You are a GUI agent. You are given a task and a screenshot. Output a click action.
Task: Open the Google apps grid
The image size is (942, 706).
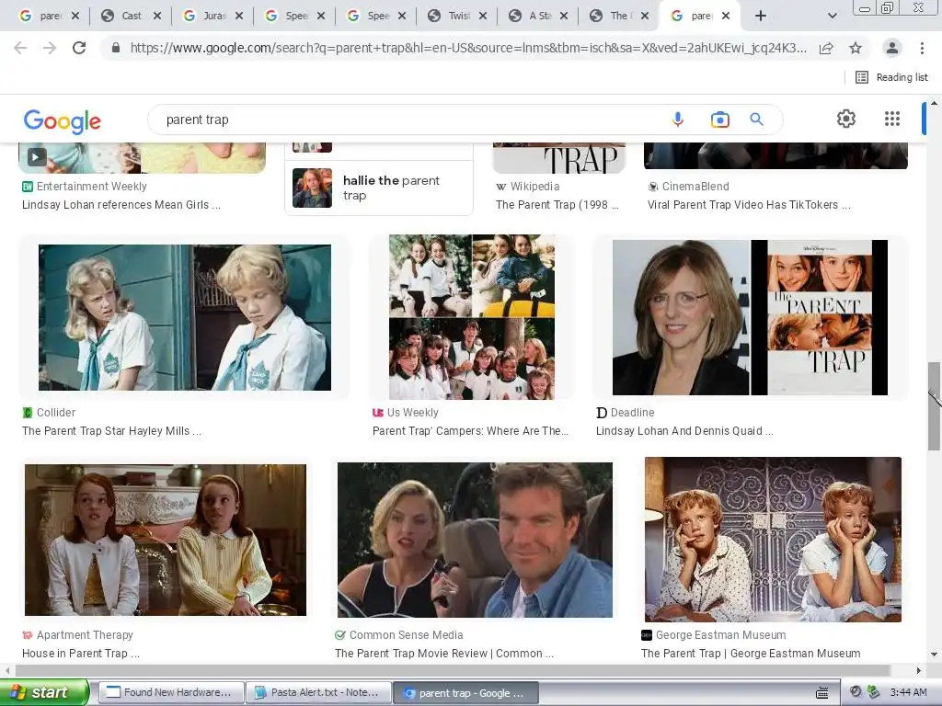(892, 119)
